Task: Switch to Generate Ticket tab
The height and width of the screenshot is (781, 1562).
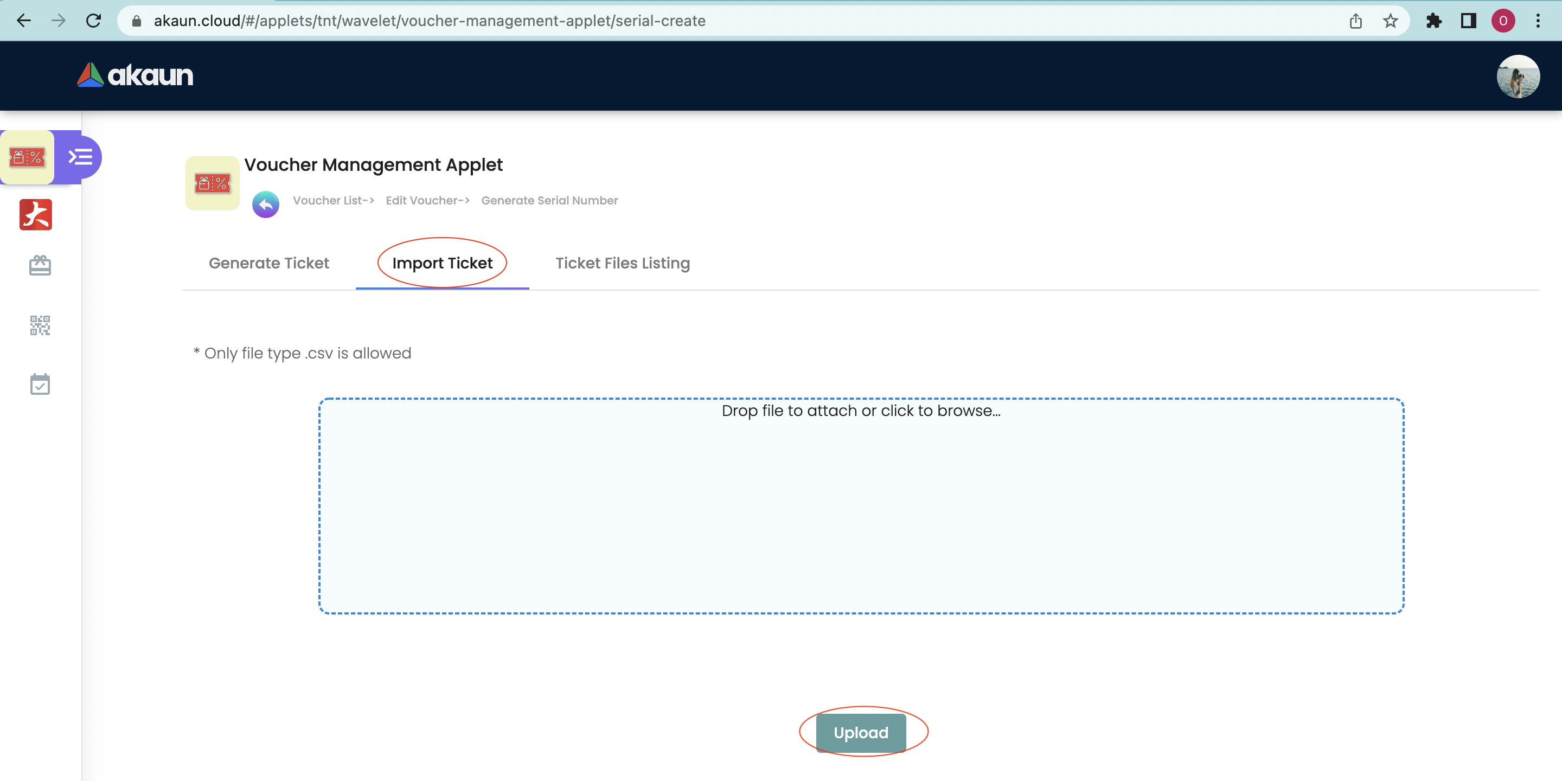Action: click(268, 263)
